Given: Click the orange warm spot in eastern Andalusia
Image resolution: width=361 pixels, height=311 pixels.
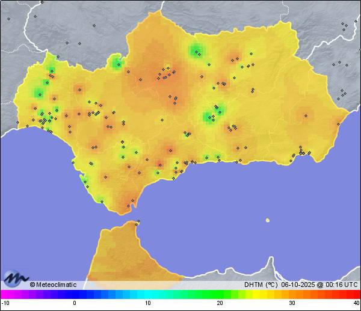Looking at the screenshot, I should (305, 114).
